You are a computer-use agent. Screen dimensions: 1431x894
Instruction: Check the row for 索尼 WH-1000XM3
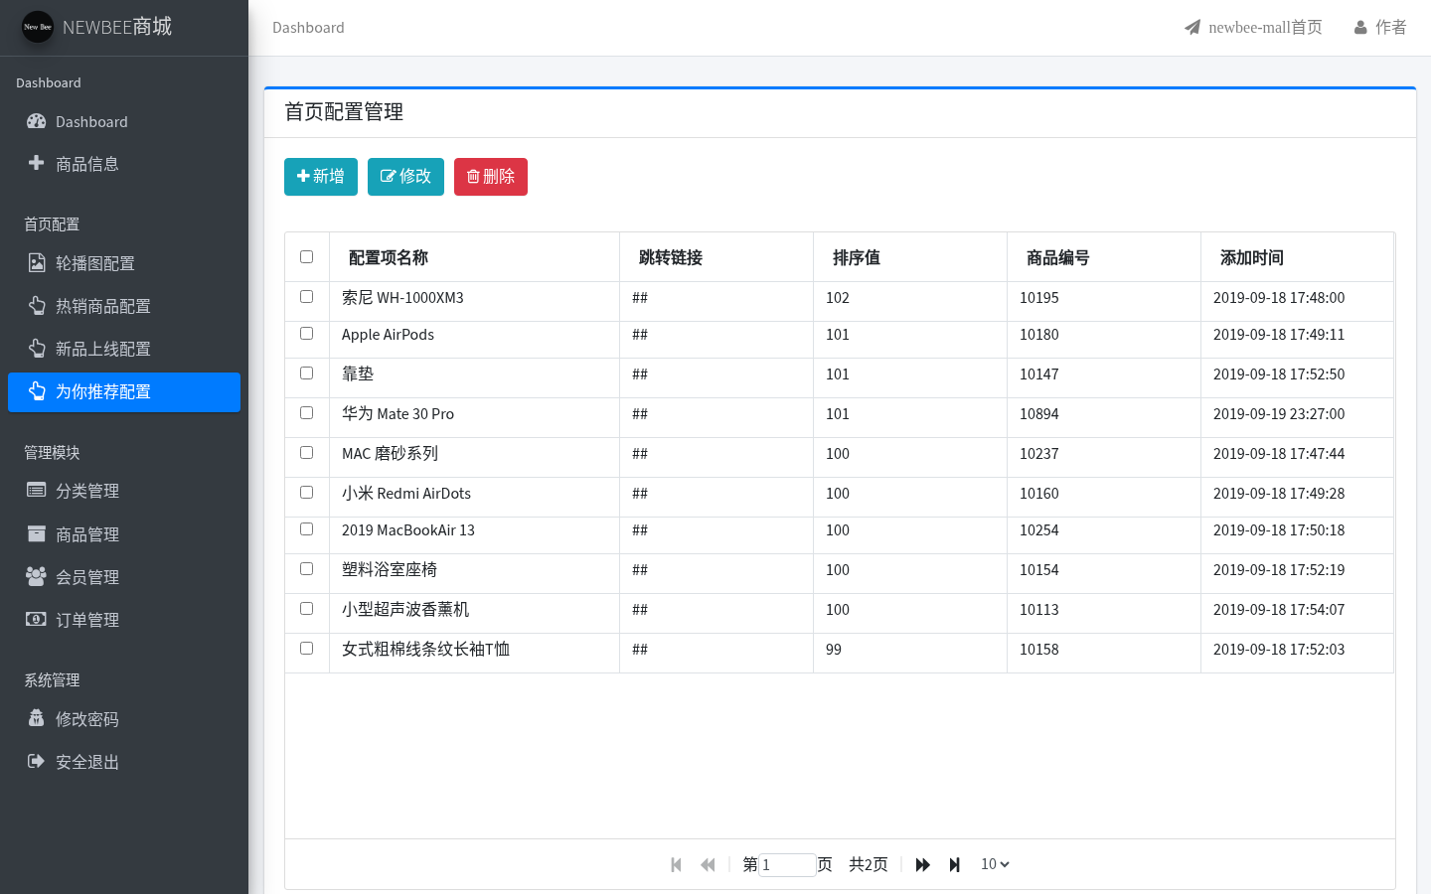click(x=306, y=296)
